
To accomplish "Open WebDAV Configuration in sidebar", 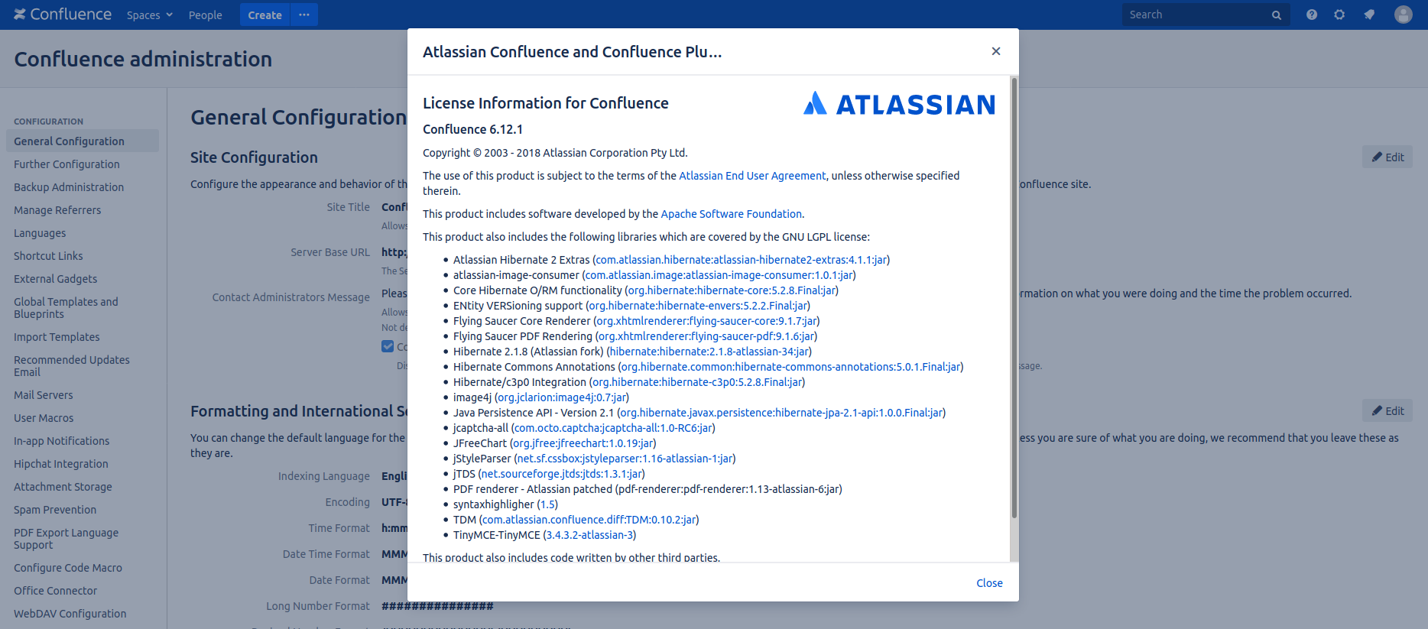I will [x=70, y=614].
